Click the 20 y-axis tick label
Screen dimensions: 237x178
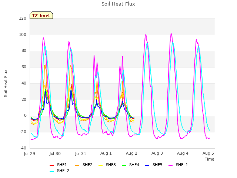pos(24,100)
